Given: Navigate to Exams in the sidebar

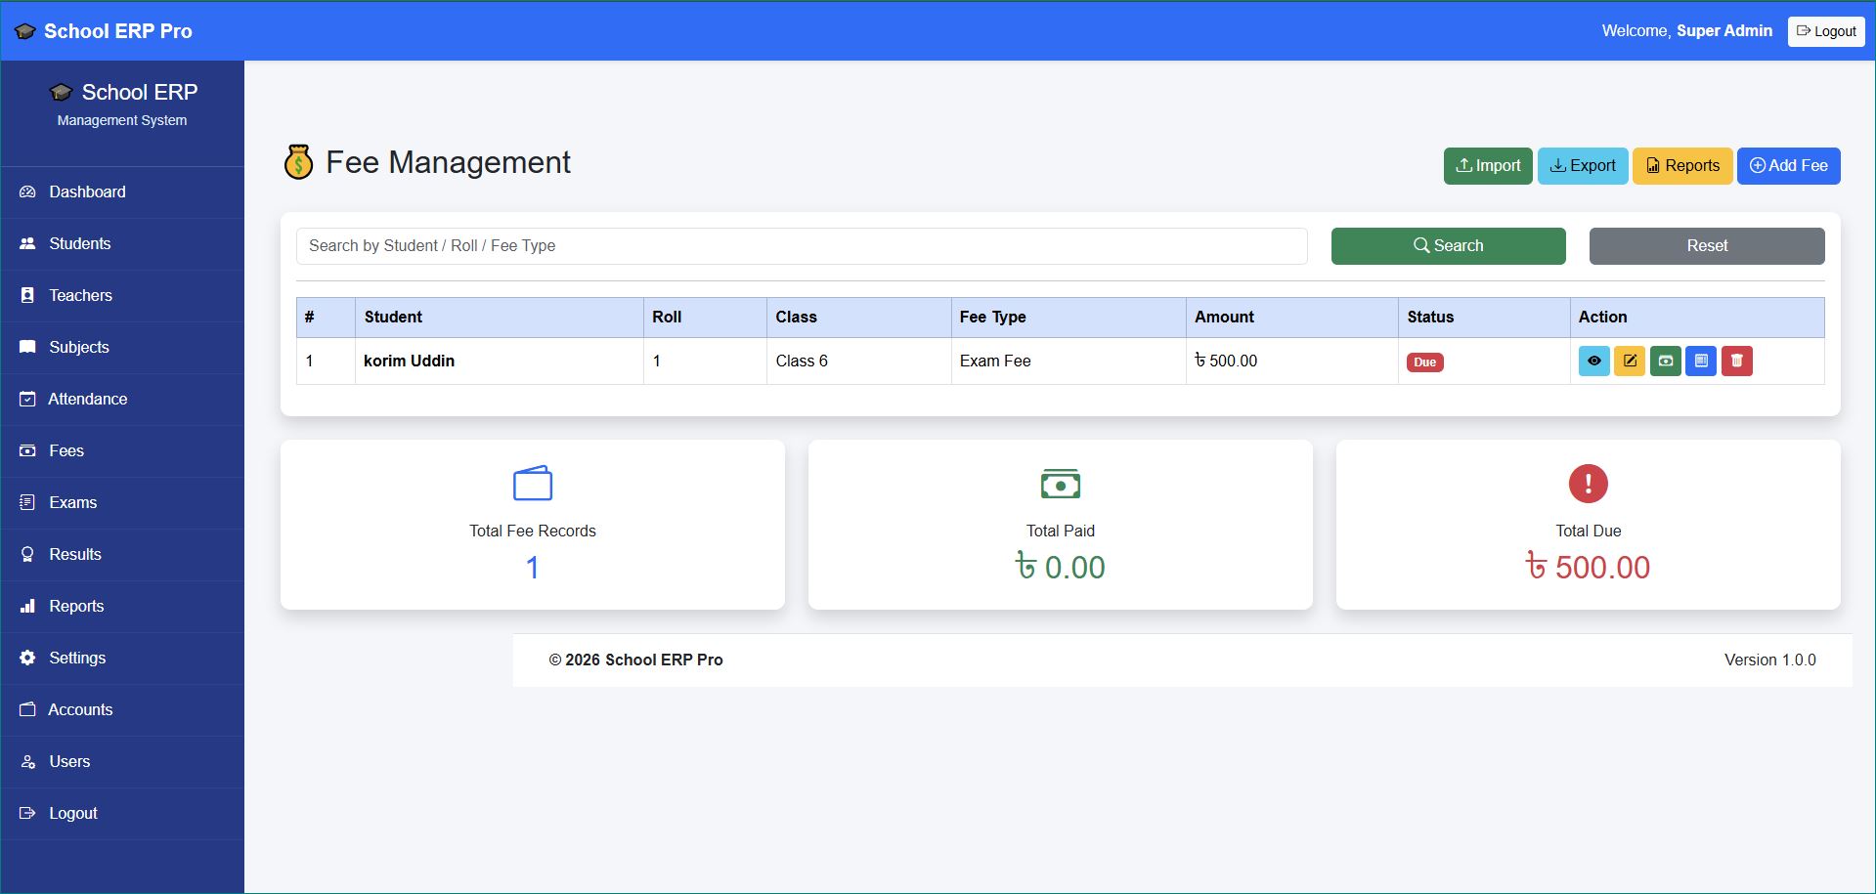Looking at the screenshot, I should 122,503.
